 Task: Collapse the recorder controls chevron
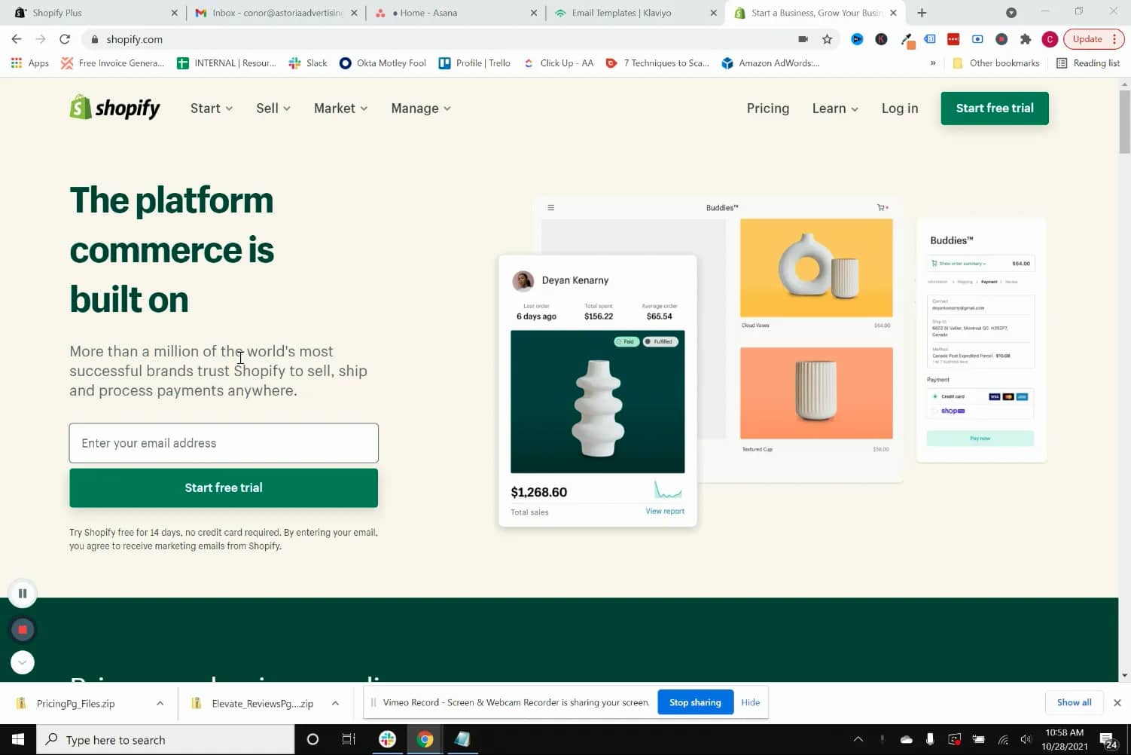coord(23,662)
